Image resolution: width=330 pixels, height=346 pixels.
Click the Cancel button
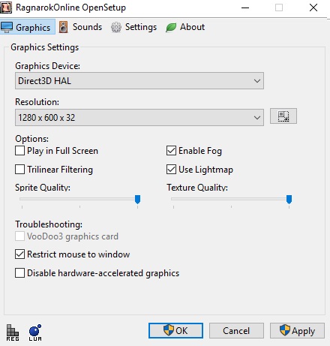tap(236, 330)
